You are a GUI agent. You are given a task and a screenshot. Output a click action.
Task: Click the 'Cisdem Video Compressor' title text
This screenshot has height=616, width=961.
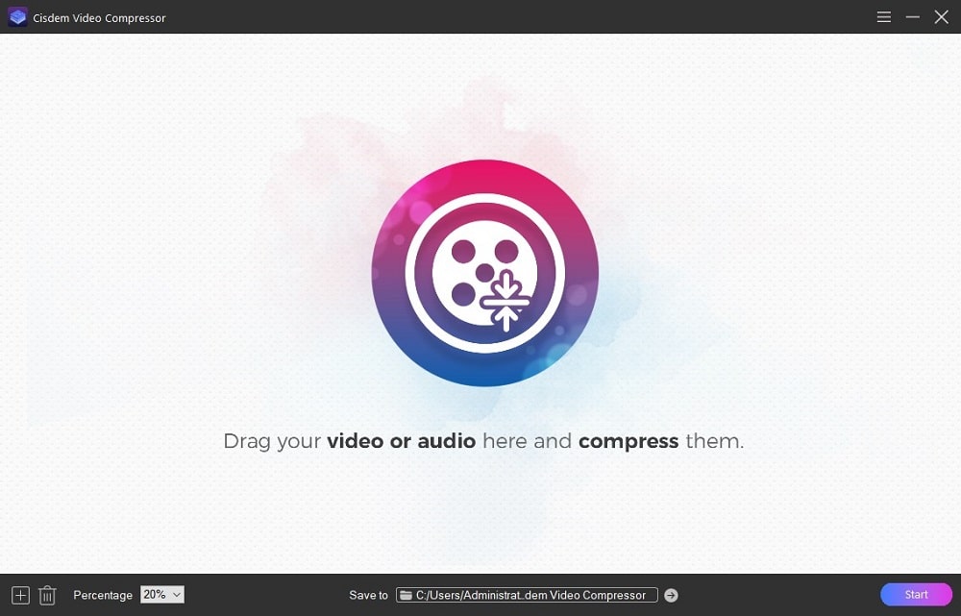101,18
